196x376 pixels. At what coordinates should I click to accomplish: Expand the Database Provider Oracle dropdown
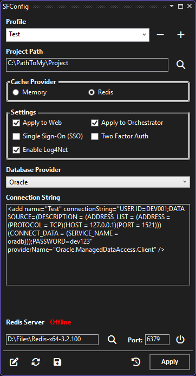[98, 182]
